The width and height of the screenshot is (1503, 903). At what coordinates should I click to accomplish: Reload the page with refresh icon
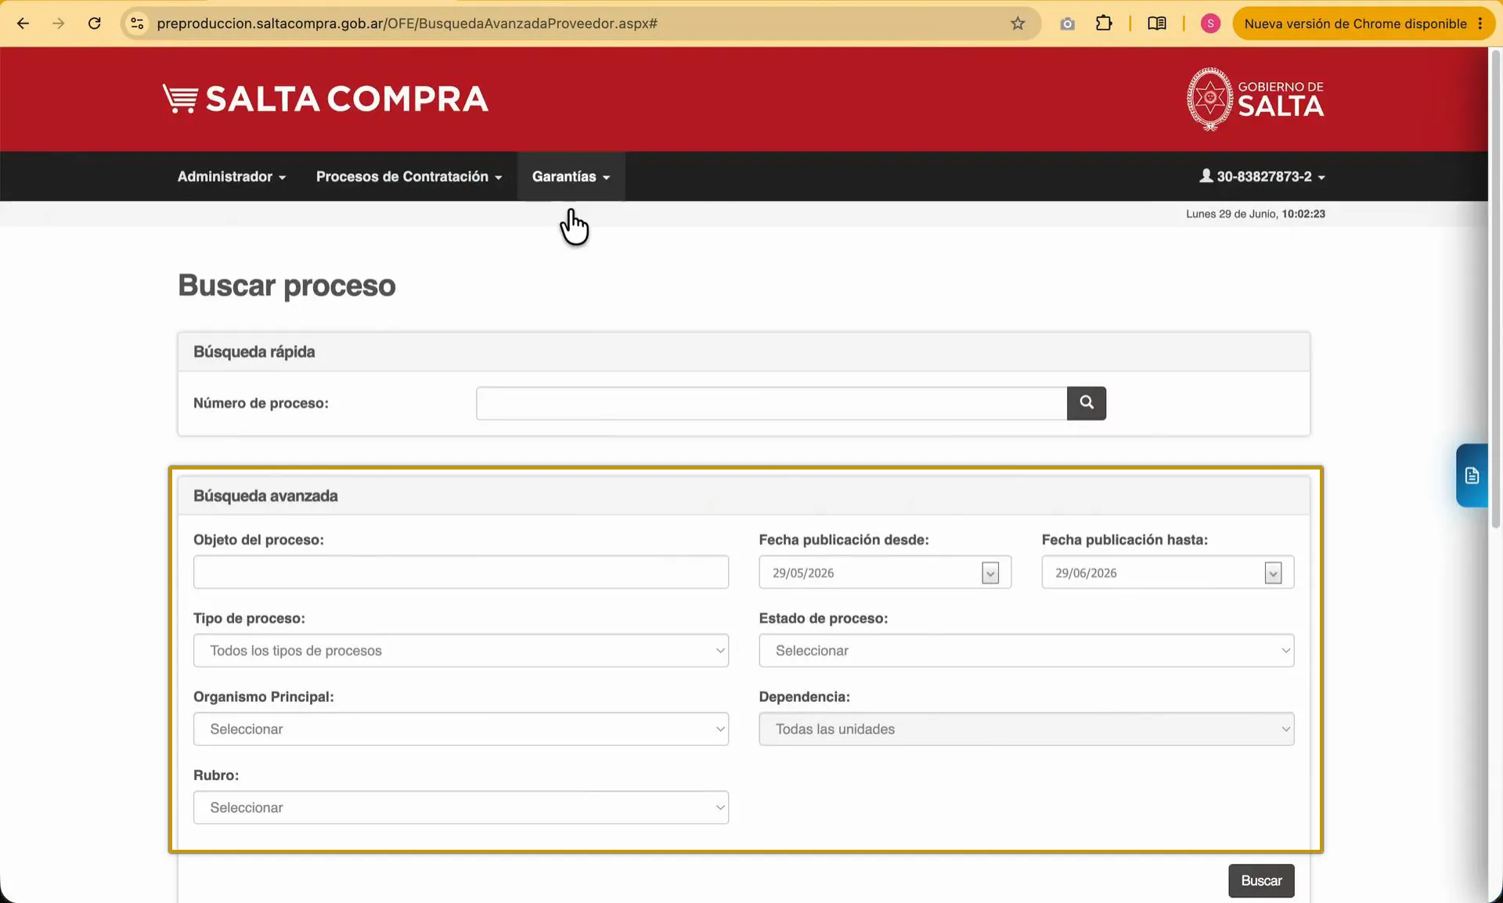pyautogui.click(x=95, y=23)
